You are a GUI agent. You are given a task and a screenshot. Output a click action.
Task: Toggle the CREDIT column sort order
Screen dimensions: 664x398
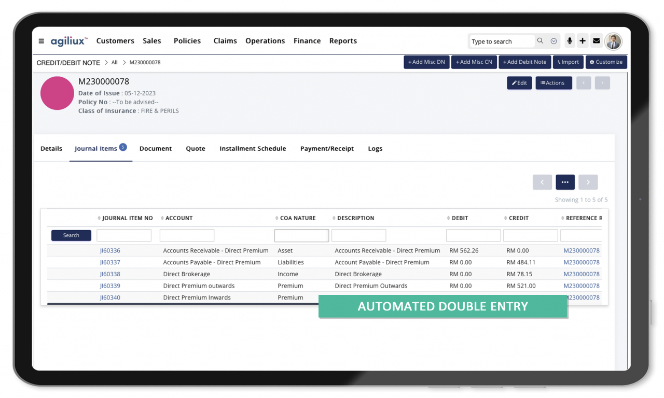tap(506, 218)
